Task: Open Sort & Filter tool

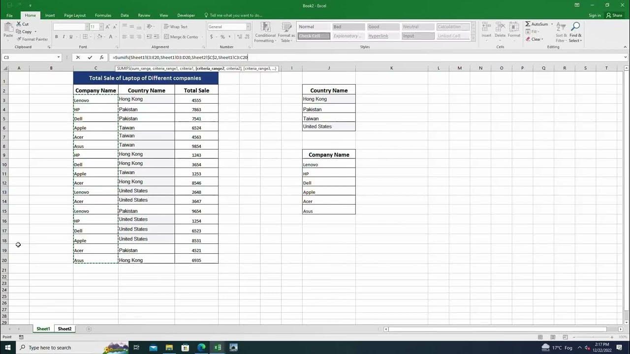Action: coord(561,31)
